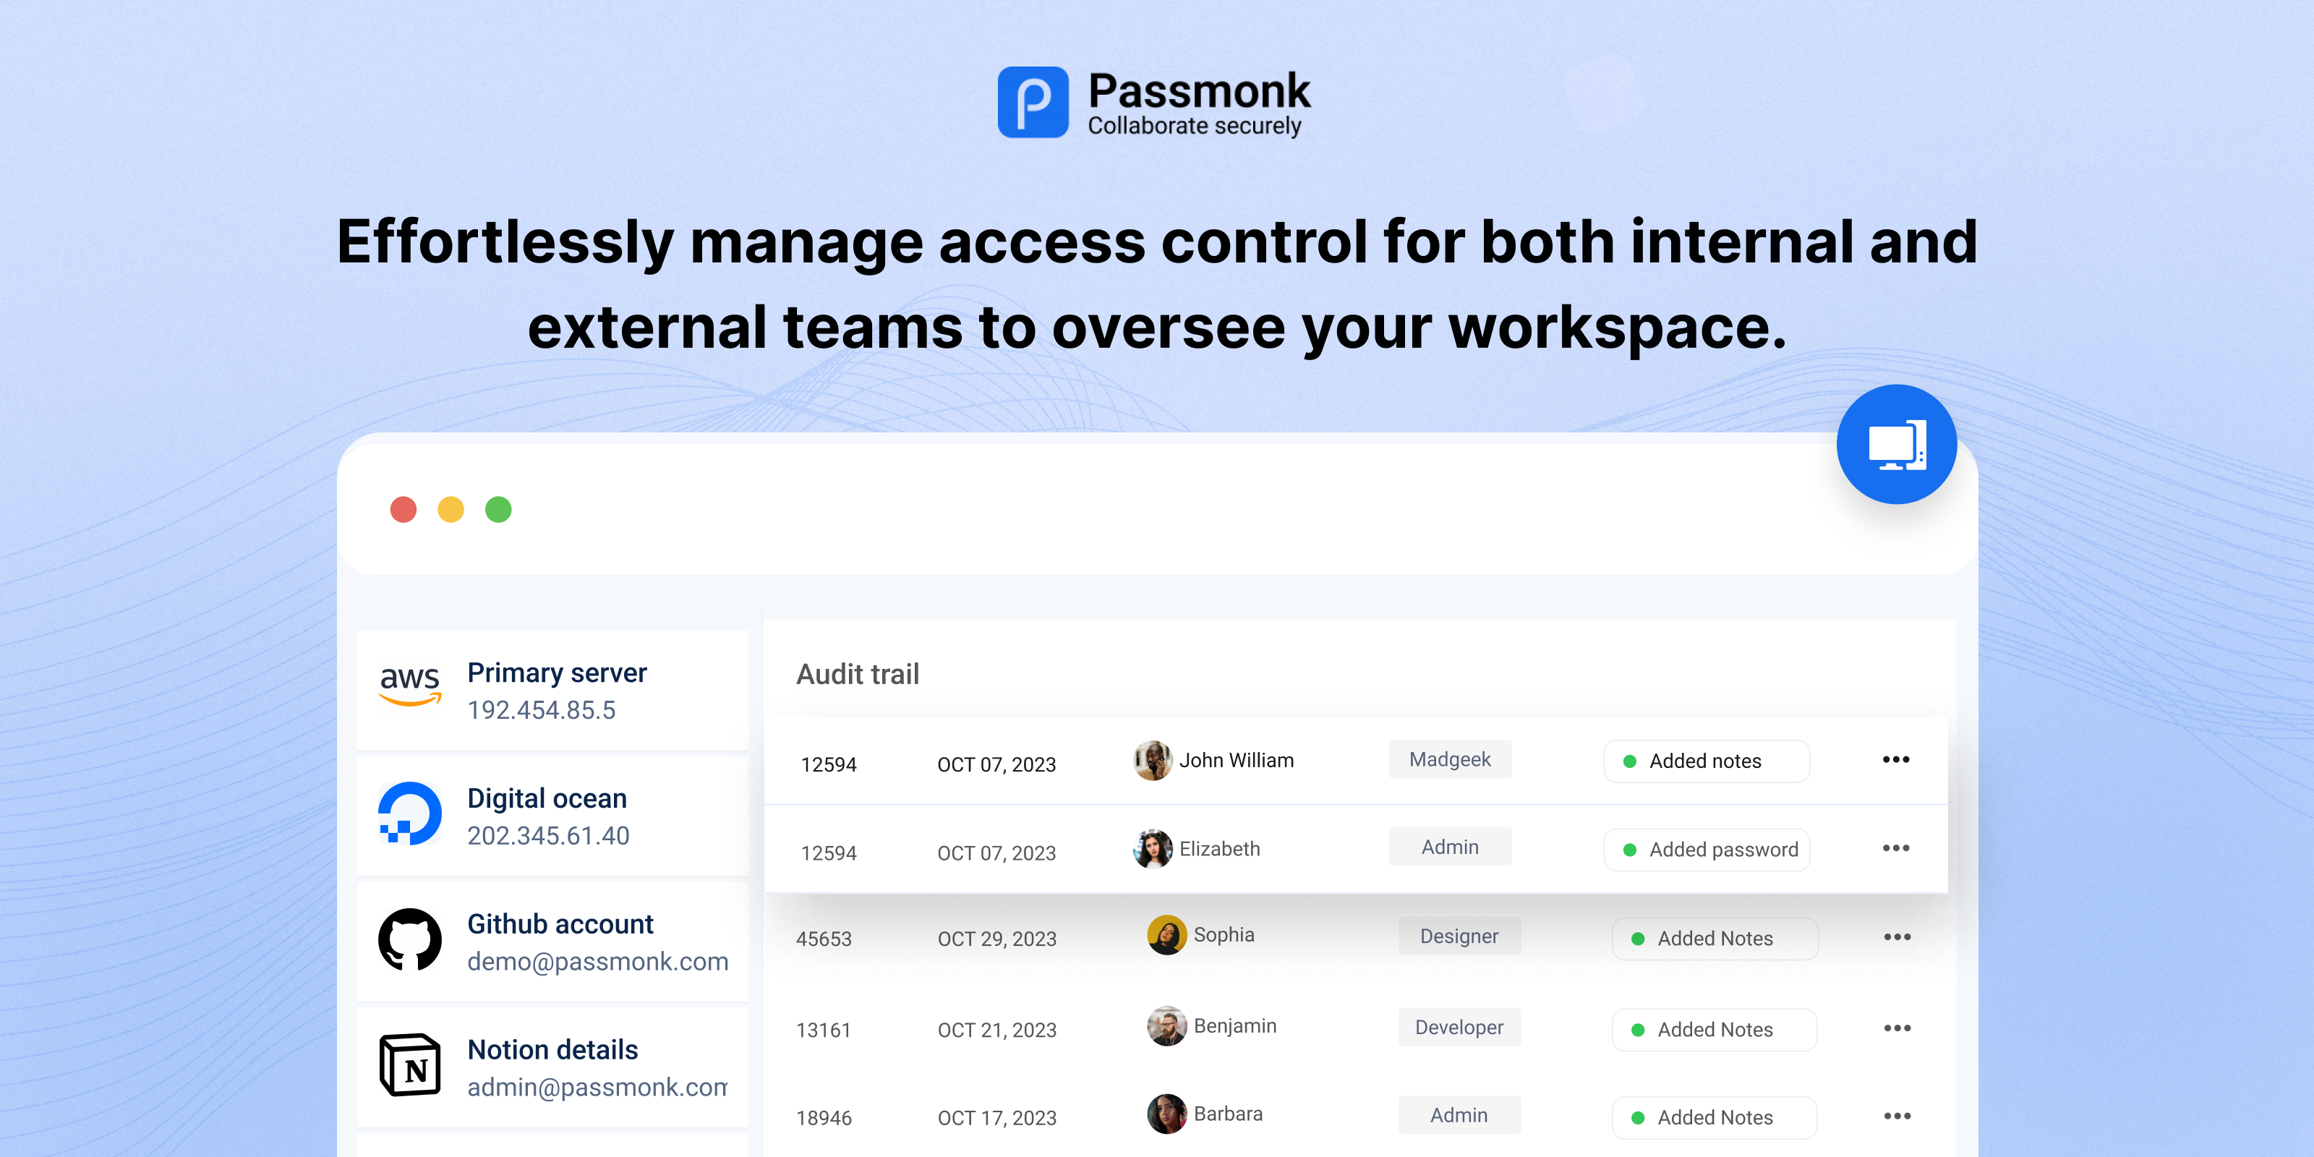Click the Developer role tag
This screenshot has width=2314, height=1157.
[x=1459, y=1028]
